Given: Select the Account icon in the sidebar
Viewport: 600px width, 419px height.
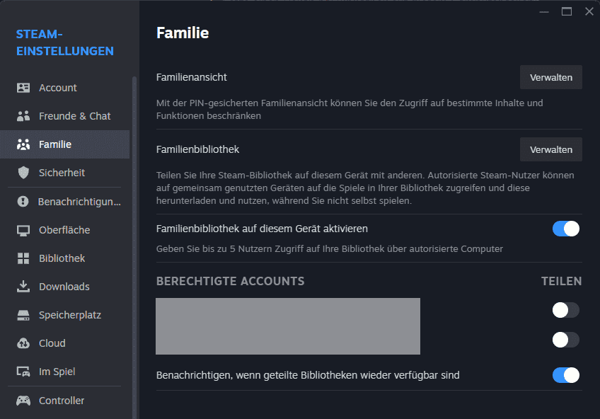Looking at the screenshot, I should point(25,87).
